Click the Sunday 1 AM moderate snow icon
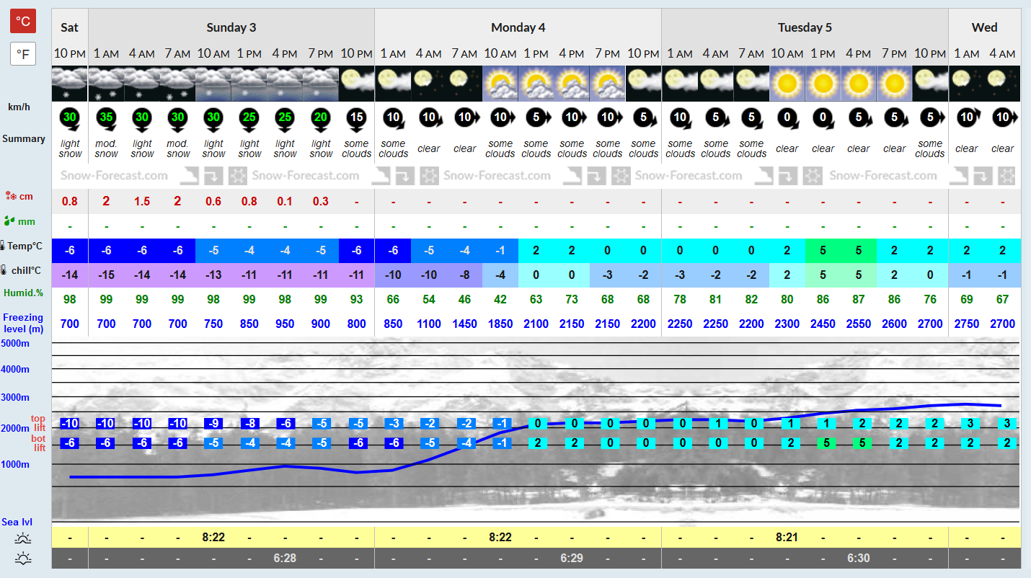Image resolution: width=1031 pixels, height=578 pixels. coord(106,84)
